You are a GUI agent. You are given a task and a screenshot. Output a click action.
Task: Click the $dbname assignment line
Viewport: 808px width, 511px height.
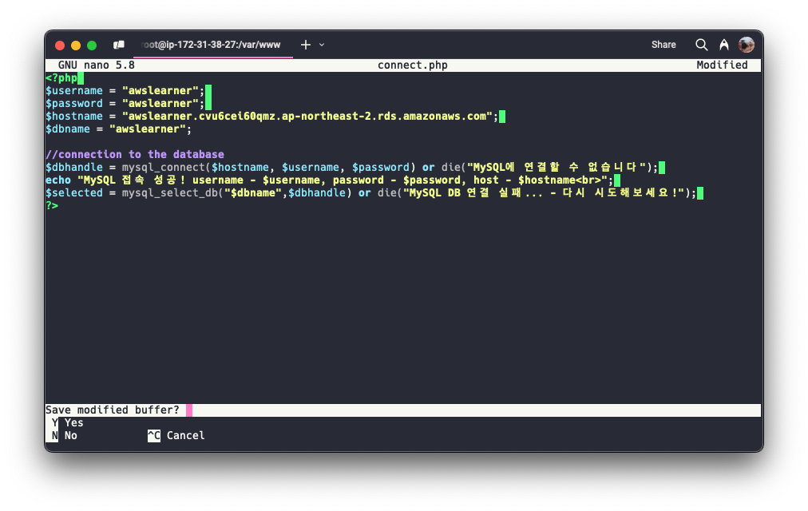click(118, 129)
